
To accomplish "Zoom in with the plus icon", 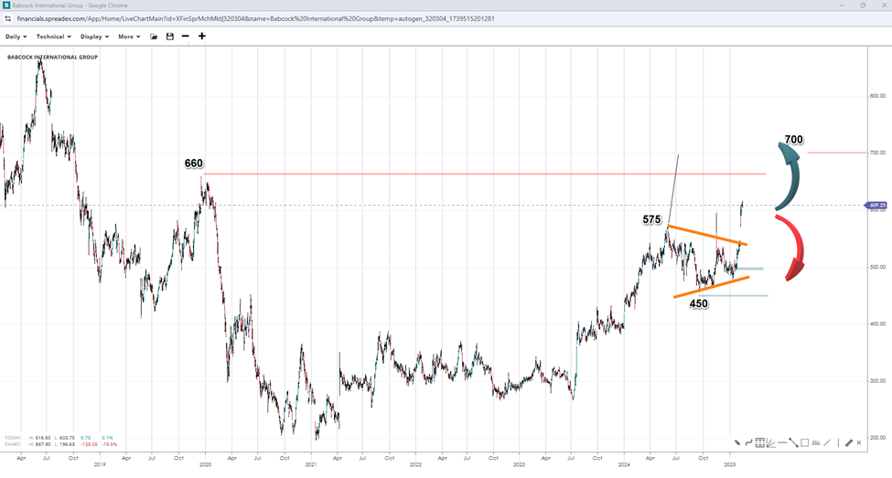I will [x=202, y=37].
